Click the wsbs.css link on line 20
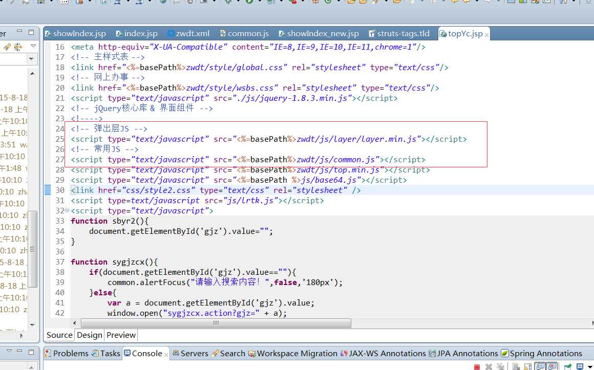This screenshot has width=594, height=370. (255, 88)
